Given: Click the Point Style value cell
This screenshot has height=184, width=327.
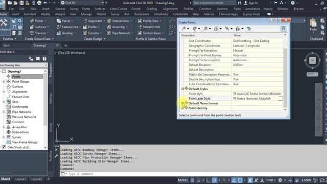Looking at the screenshot, I should 257,94.
